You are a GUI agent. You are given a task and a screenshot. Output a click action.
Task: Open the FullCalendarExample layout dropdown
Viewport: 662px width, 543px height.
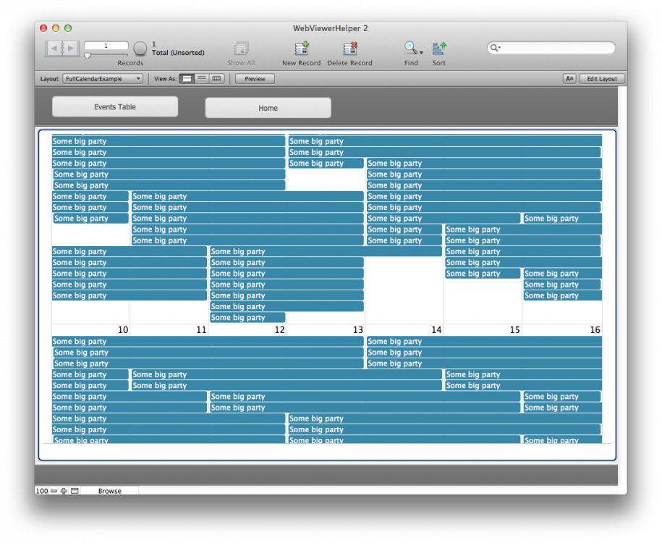(102, 79)
